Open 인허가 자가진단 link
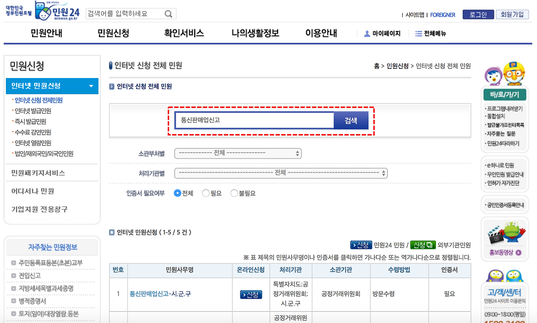 [503, 183]
